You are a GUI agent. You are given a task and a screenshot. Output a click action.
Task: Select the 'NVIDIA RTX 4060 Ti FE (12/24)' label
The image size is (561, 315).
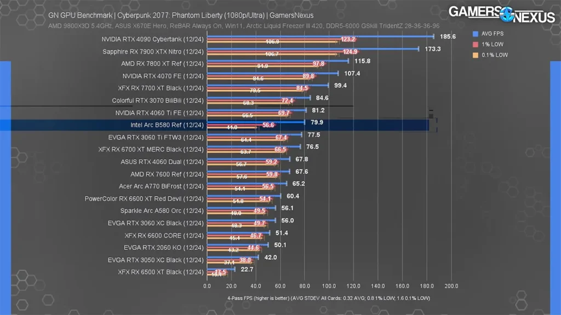(159, 113)
